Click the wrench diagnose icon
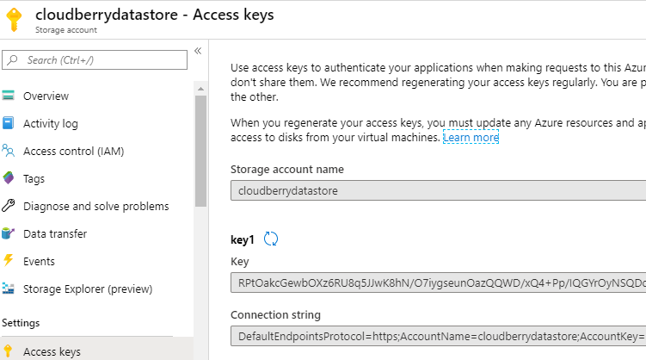The image size is (646, 360). coord(9,205)
